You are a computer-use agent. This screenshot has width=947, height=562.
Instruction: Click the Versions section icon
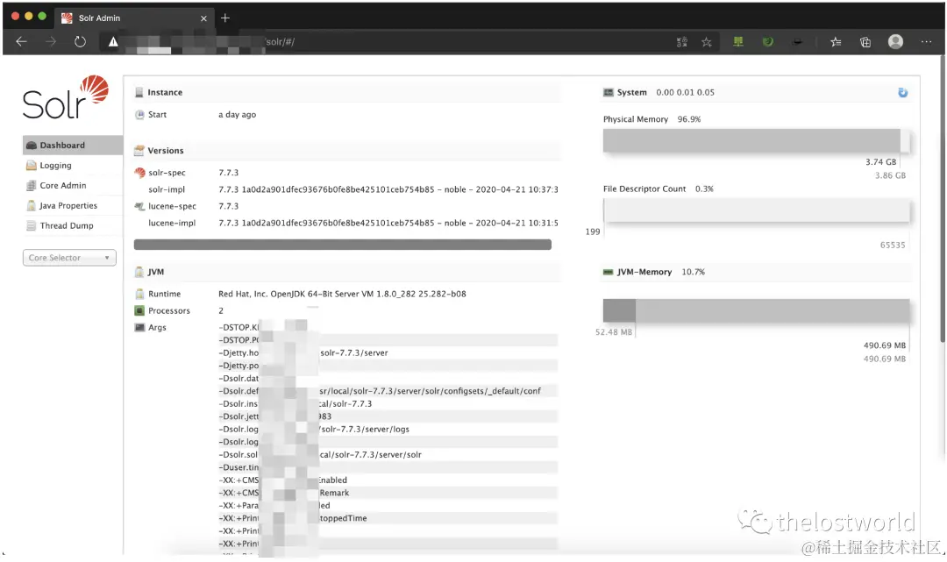[139, 150]
